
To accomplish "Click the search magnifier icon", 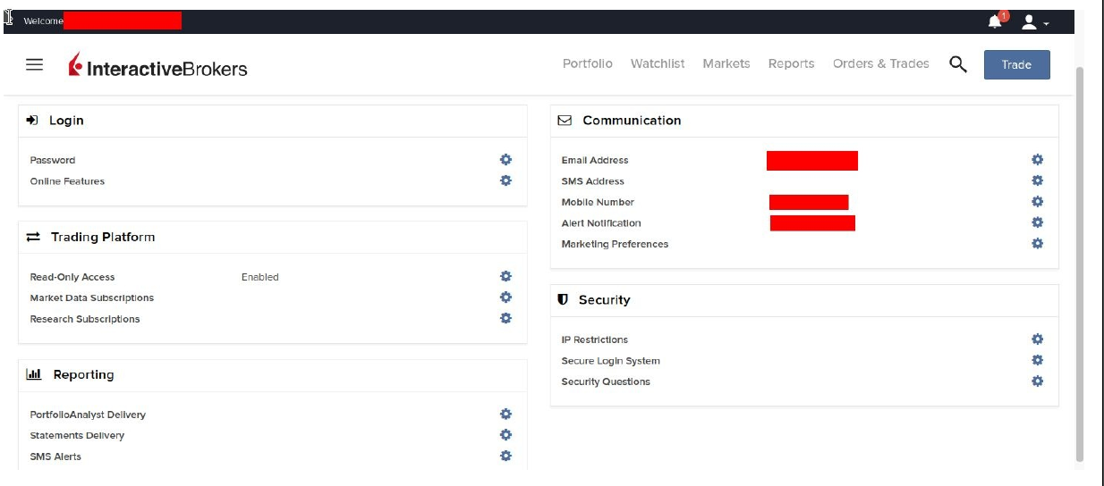I will pos(958,64).
